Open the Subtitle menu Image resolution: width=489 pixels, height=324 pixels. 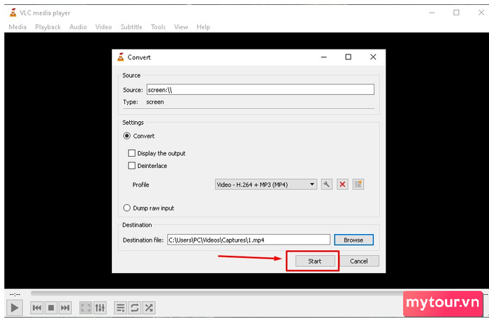131,27
